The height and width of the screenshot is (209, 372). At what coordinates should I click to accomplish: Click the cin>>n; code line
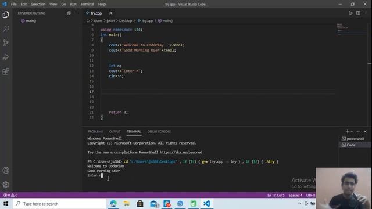pos(116,76)
